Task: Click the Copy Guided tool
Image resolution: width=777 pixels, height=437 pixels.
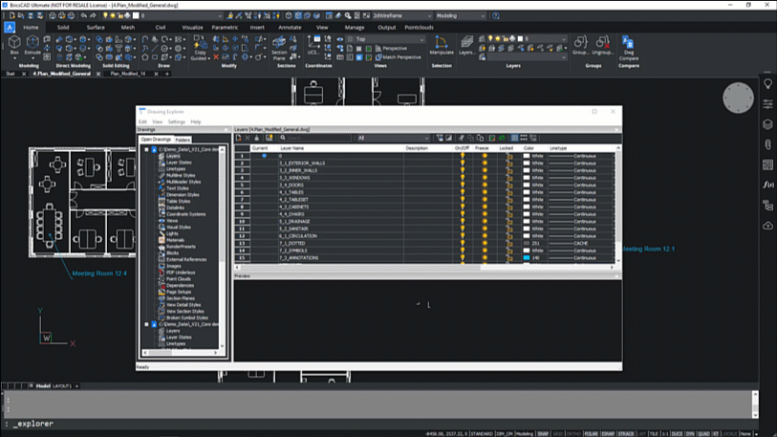Action: tap(200, 48)
